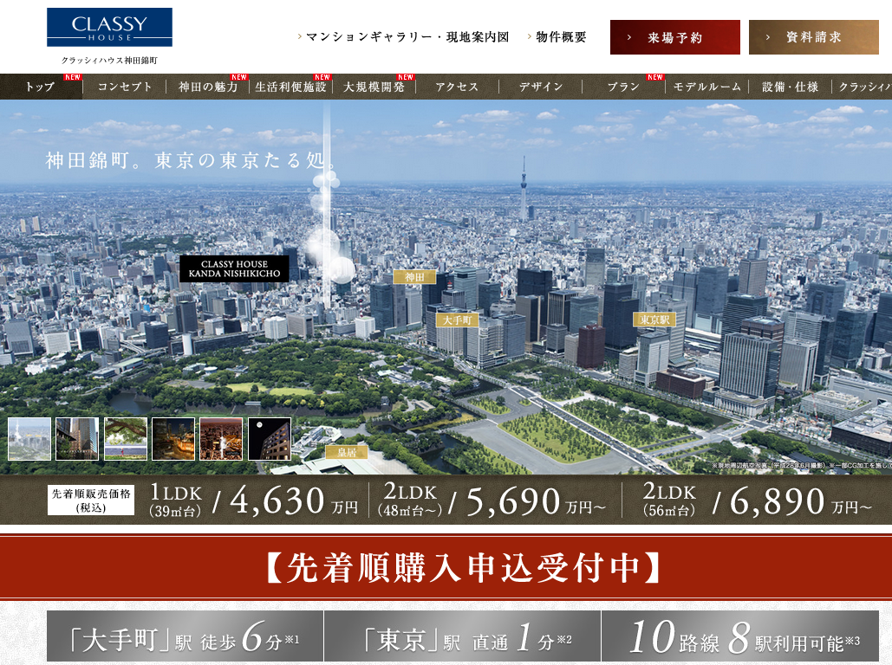
Task: Select the sunset city panorama thumbnail
Action: tap(221, 439)
